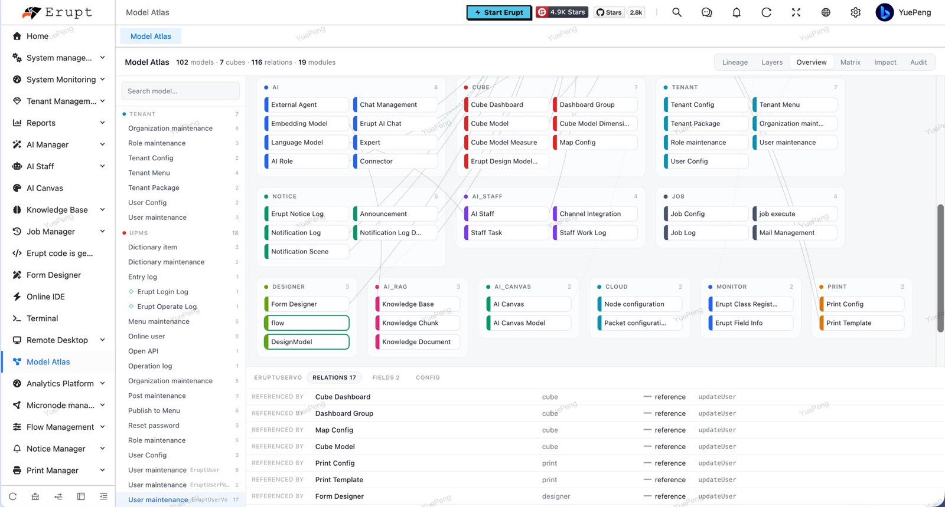
Task: Open the Form Designer relation link
Action: point(339,496)
